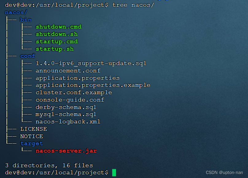Click the CSDN @upton-nan watermark

point(224,172)
